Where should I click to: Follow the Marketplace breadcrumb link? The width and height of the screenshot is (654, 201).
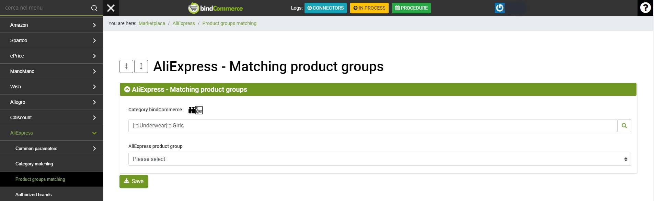152,23
